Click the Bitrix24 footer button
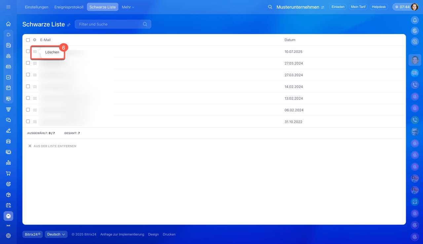 33,234
